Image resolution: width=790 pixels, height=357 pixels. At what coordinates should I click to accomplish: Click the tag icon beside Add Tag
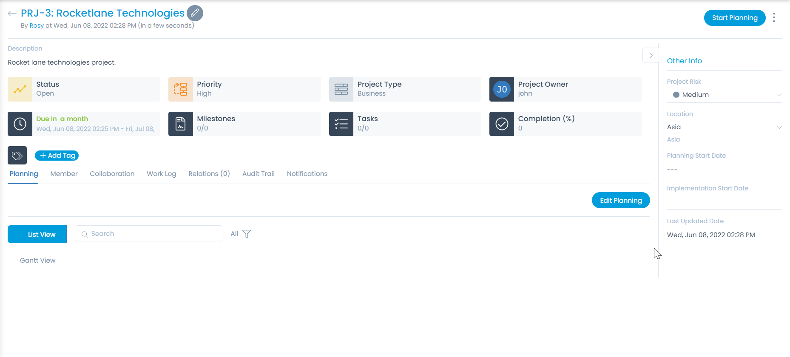pos(17,156)
